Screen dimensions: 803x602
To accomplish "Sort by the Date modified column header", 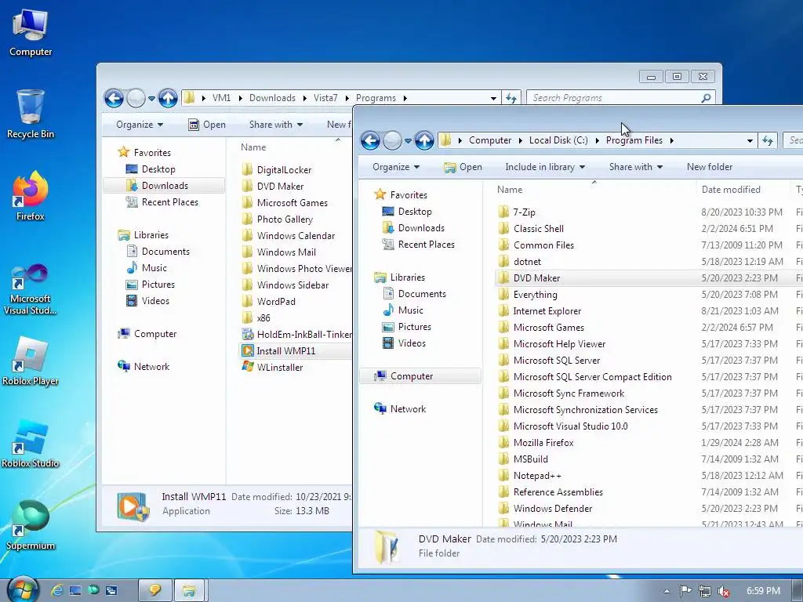I will [x=731, y=190].
